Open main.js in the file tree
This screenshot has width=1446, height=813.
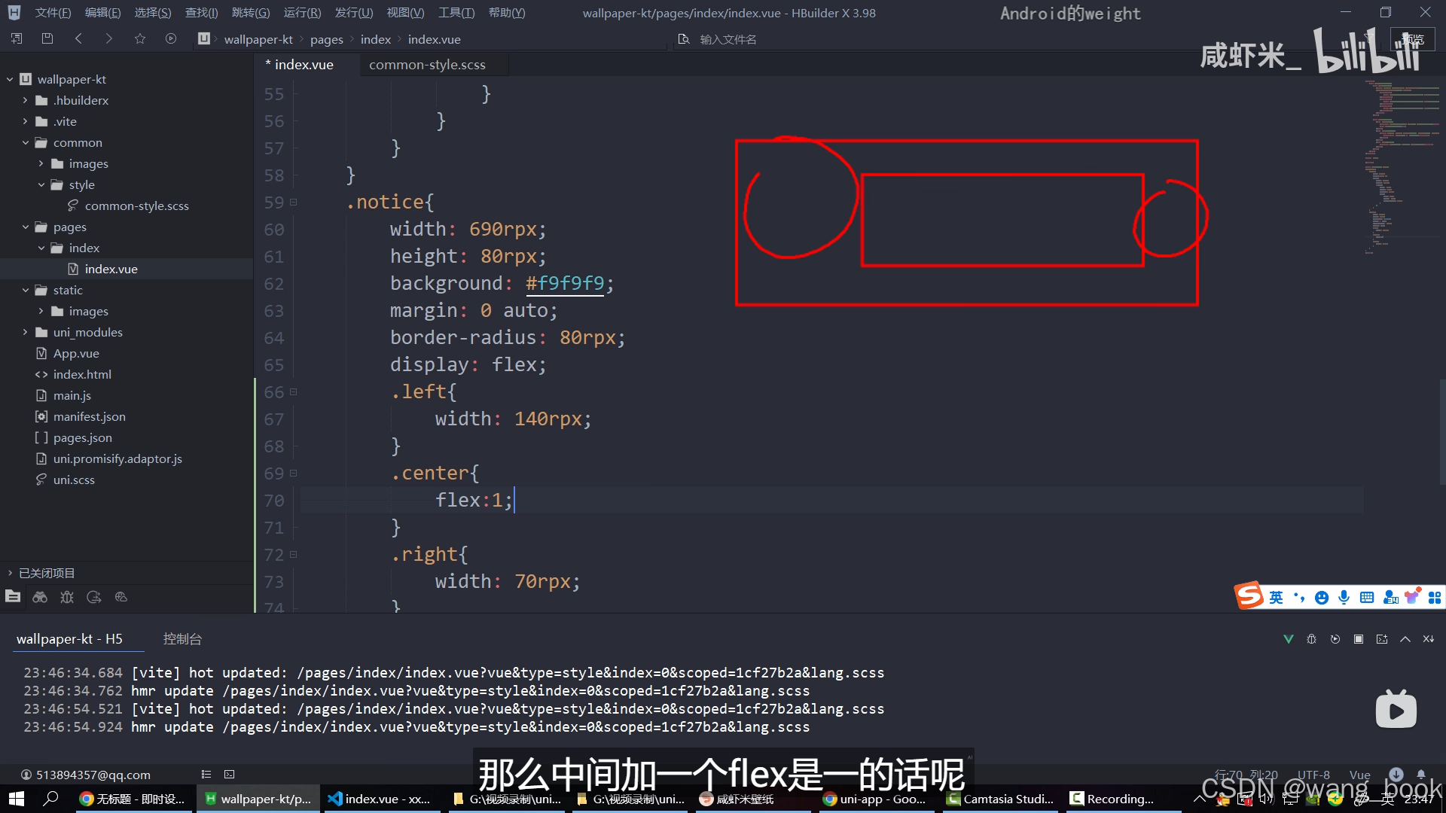point(72,395)
